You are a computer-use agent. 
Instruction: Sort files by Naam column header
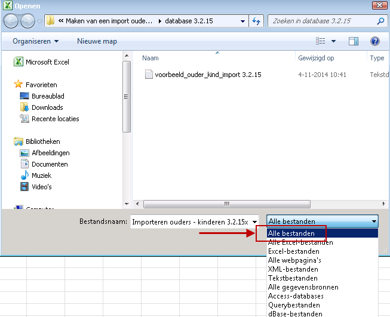tap(151, 58)
